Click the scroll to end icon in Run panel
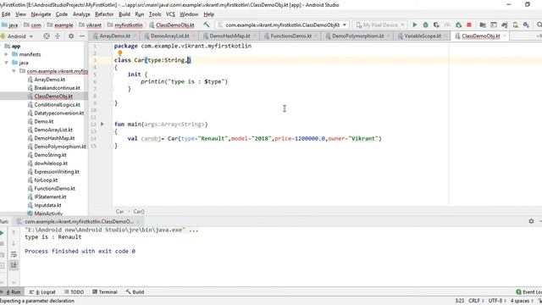 coord(14,265)
